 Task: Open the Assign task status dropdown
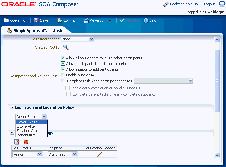pos(39,154)
